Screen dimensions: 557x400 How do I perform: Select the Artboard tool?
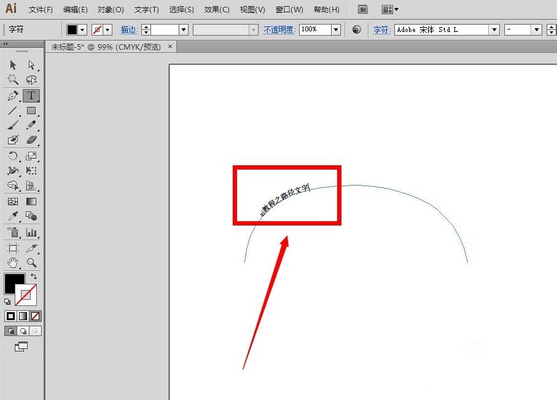coord(13,248)
